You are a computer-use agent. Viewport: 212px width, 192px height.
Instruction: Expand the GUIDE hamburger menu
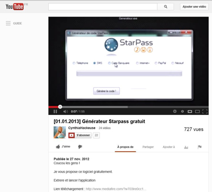8,23
